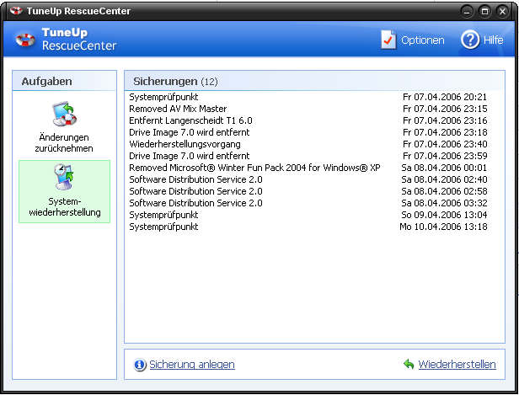Screen dimensions: 519x395
Task: Click the Hilfe question mark icon
Action: pyautogui.click(x=470, y=40)
